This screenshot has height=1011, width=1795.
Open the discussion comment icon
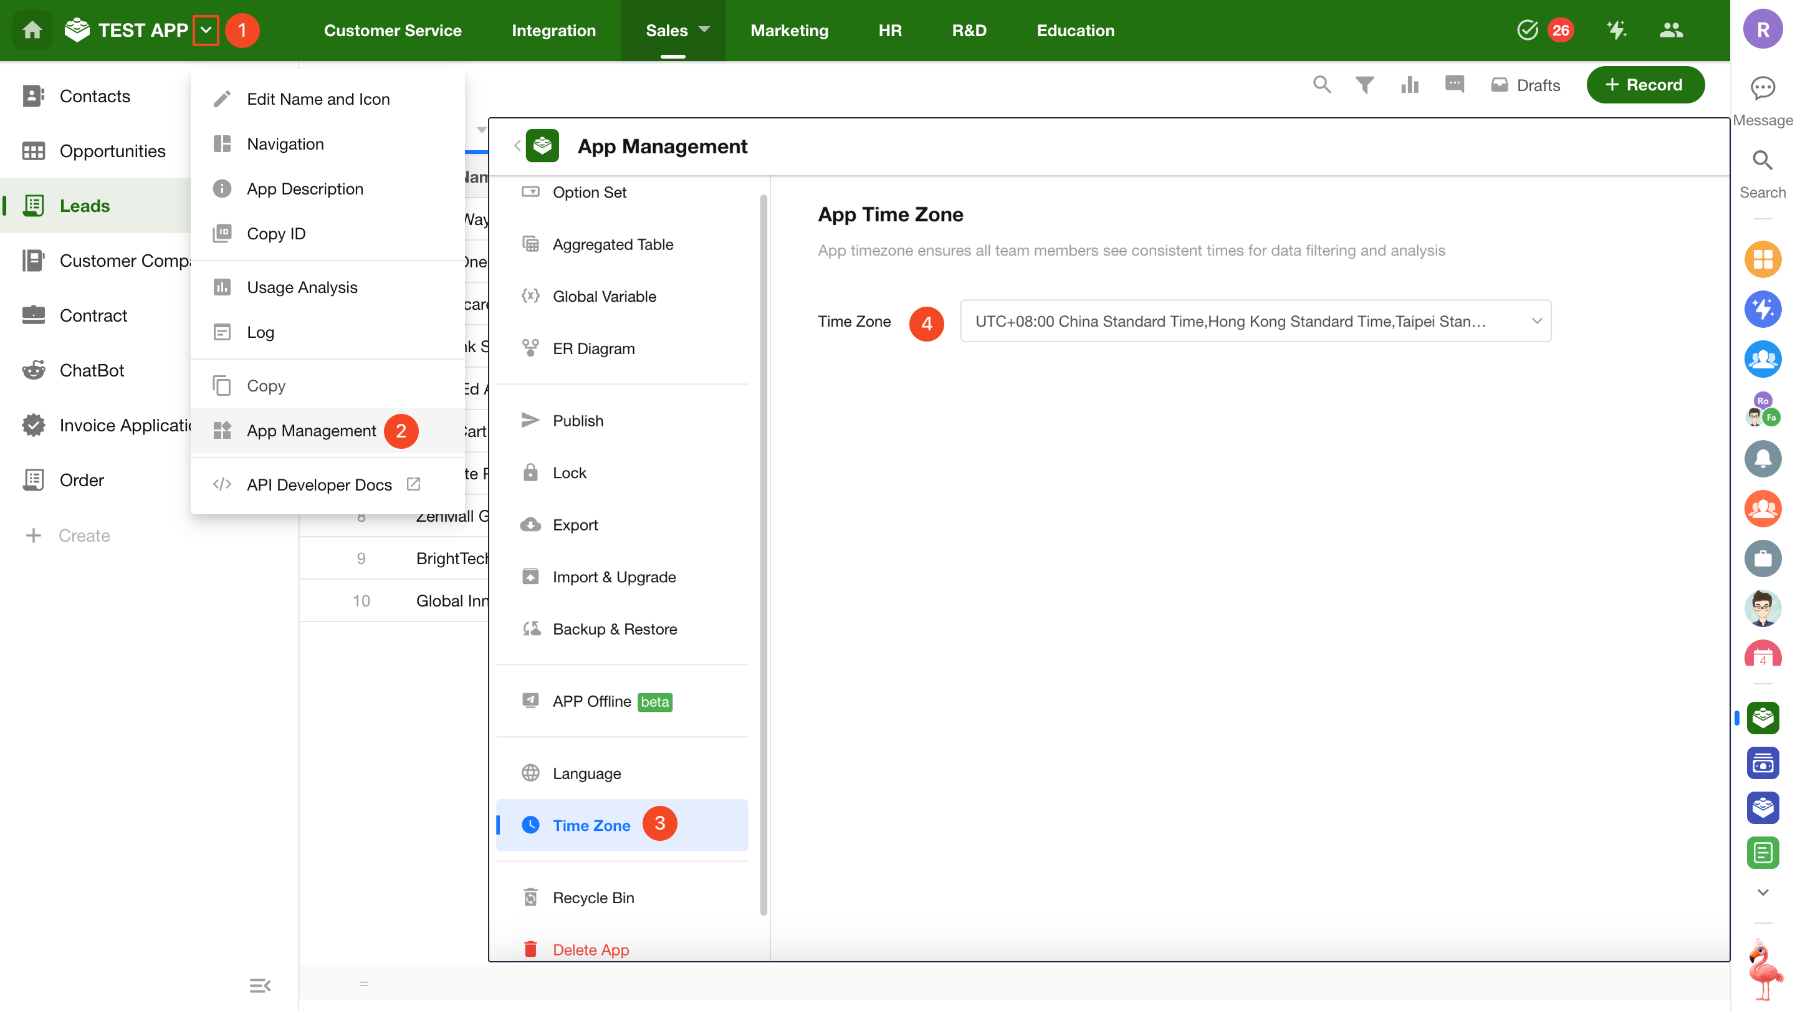(x=1454, y=85)
